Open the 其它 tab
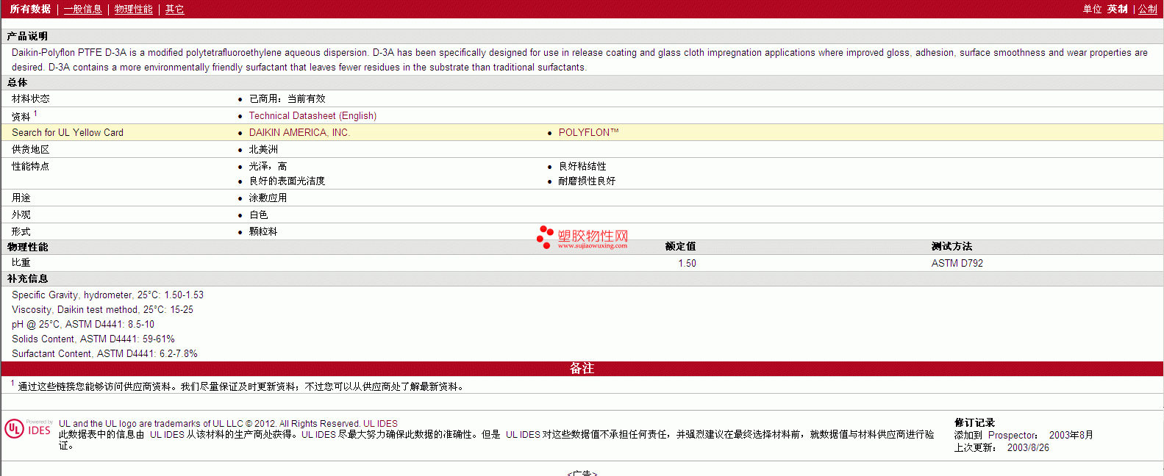This screenshot has height=476, width=1164. (174, 10)
